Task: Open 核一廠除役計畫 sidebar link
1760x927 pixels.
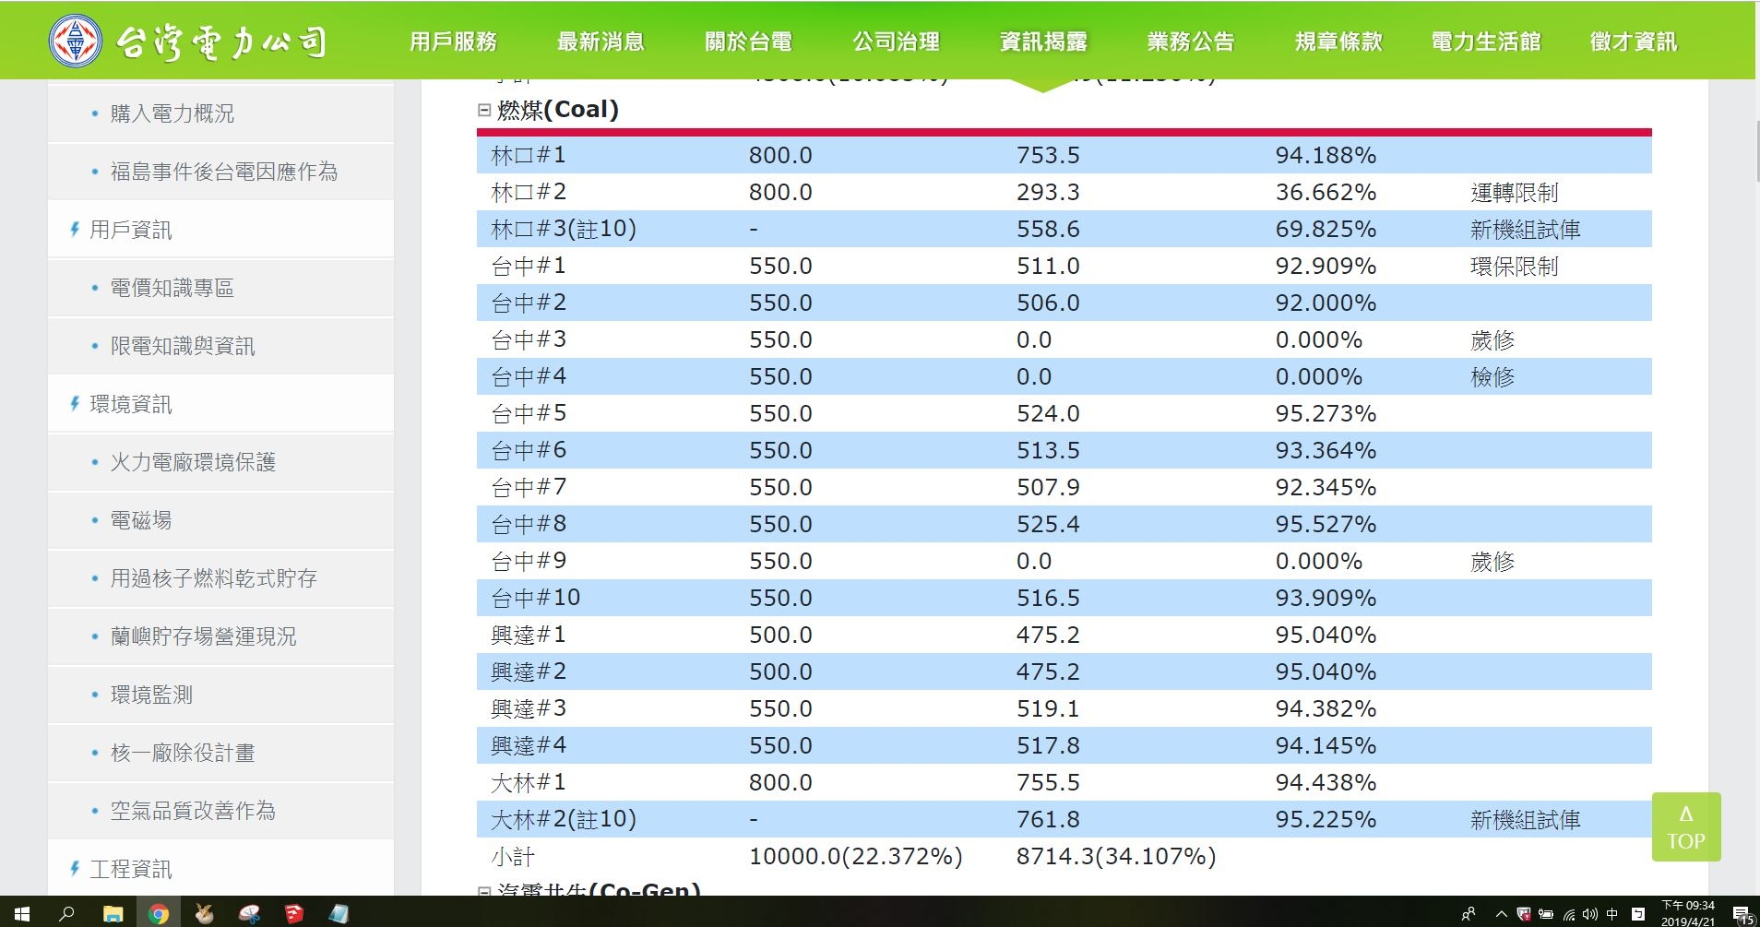Action: pyautogui.click(x=183, y=753)
